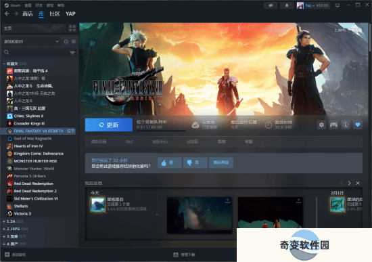Image resolution: width=372 pixels, height=262 pixels.
Task: Open notifications bell icon
Action: (x=287, y=5)
